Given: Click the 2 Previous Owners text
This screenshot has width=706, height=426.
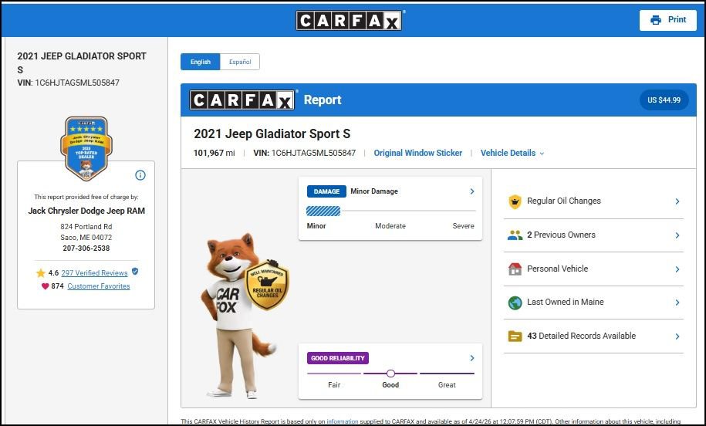Looking at the screenshot, I should point(561,235).
